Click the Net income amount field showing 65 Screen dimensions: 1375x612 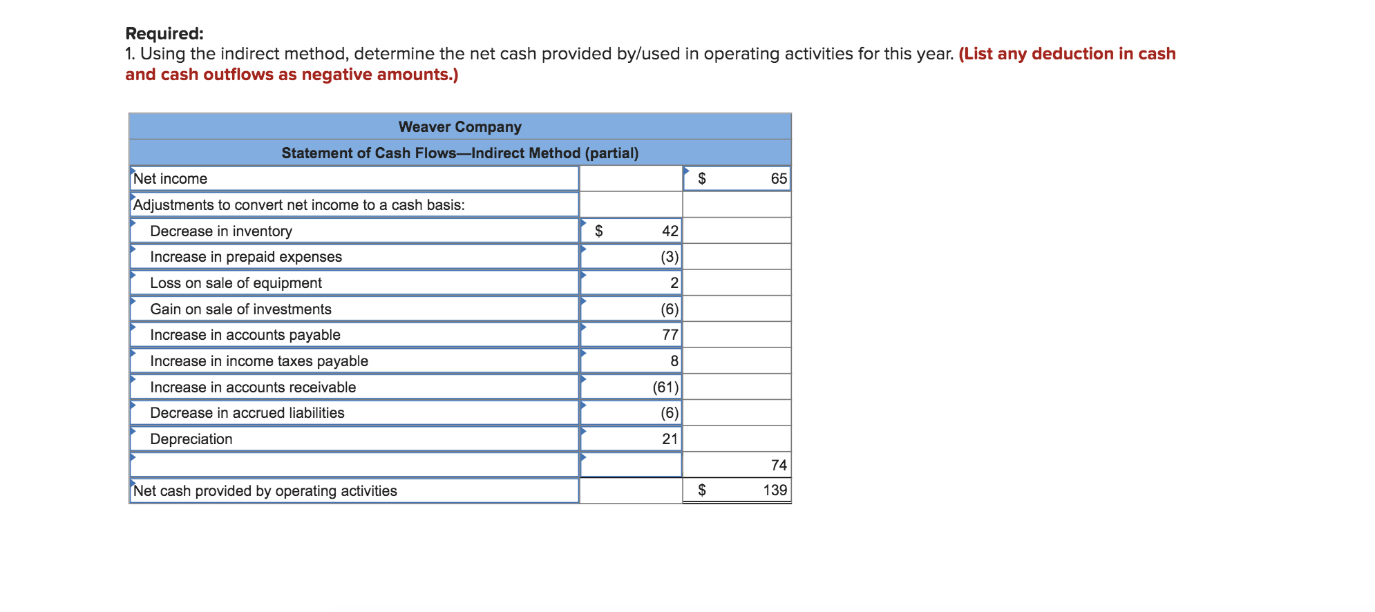tap(737, 178)
